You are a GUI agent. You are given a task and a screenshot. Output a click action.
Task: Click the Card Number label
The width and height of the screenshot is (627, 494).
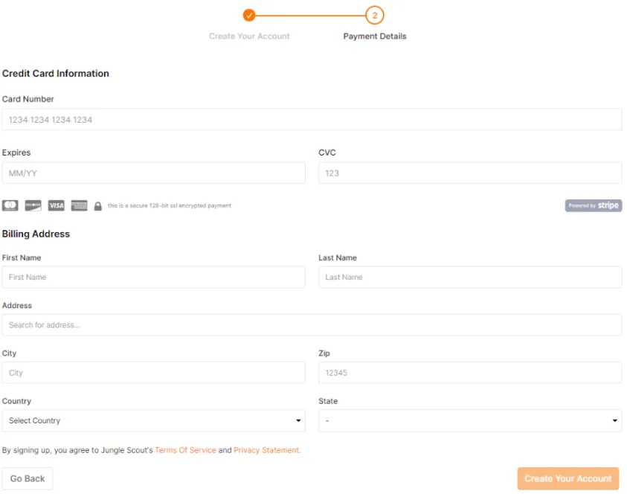tap(28, 99)
